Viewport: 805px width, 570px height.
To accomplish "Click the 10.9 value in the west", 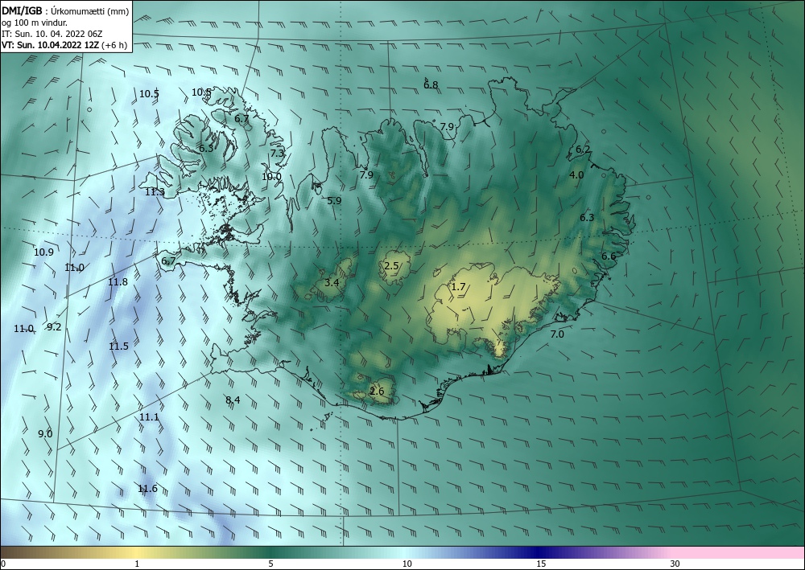I will pyautogui.click(x=43, y=252).
